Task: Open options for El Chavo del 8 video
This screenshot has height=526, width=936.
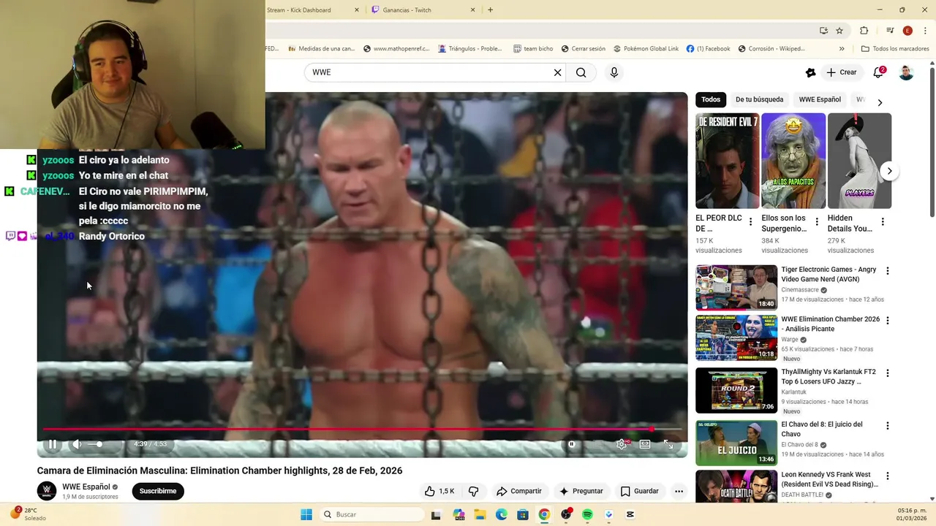Action: [888, 426]
